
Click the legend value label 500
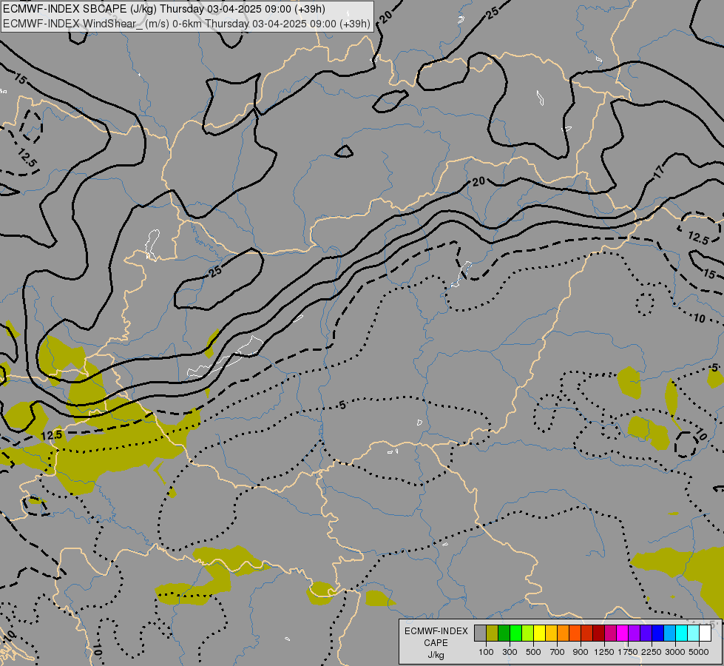tap(533, 652)
